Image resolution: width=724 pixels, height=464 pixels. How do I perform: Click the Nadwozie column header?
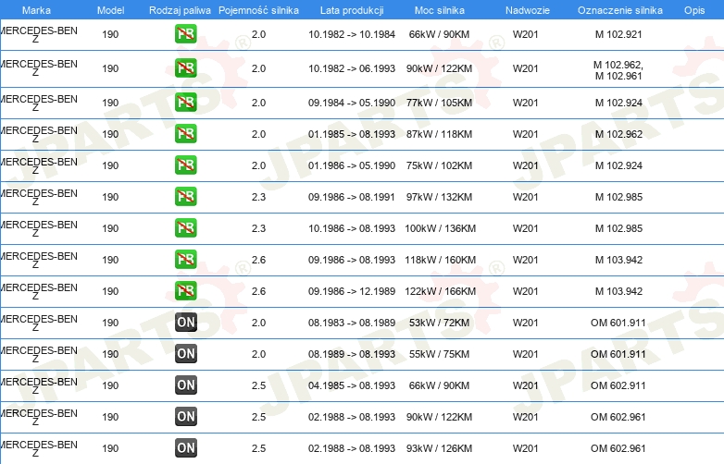coord(528,10)
